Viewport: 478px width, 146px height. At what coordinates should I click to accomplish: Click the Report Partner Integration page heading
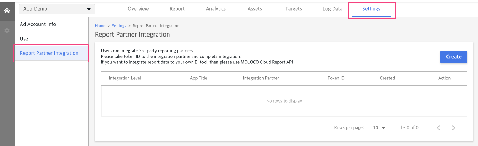[132, 35]
